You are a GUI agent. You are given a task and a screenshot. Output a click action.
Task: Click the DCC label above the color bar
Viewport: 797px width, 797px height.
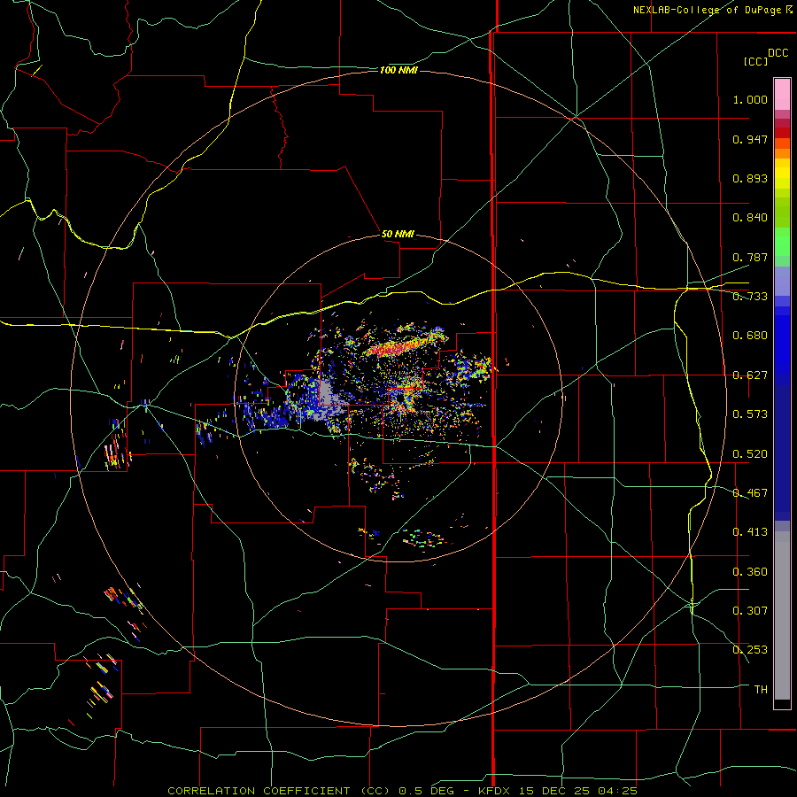pyautogui.click(x=778, y=53)
